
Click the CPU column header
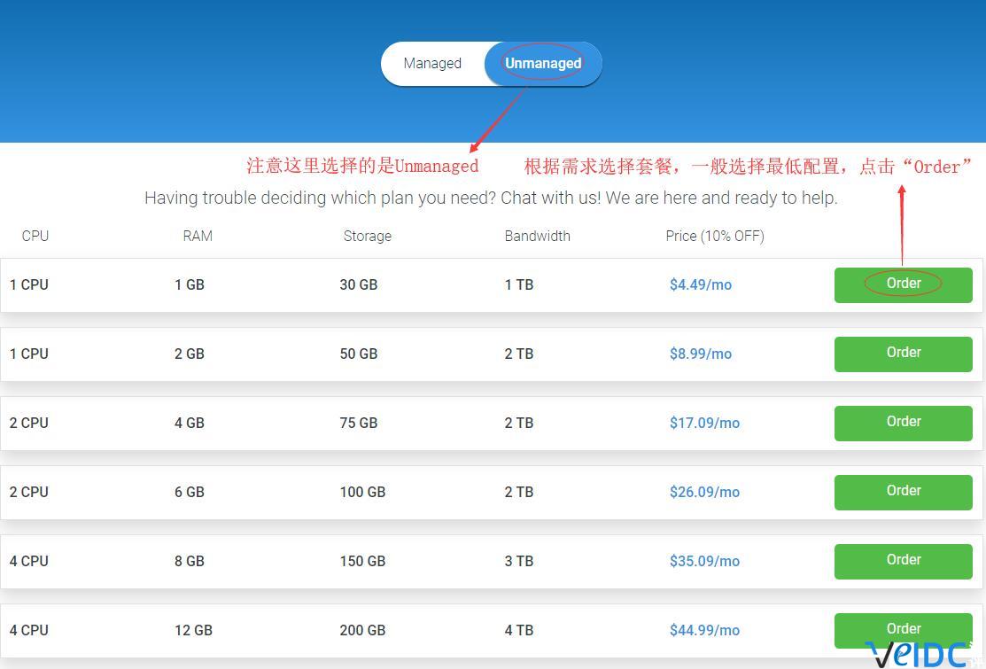pos(35,236)
